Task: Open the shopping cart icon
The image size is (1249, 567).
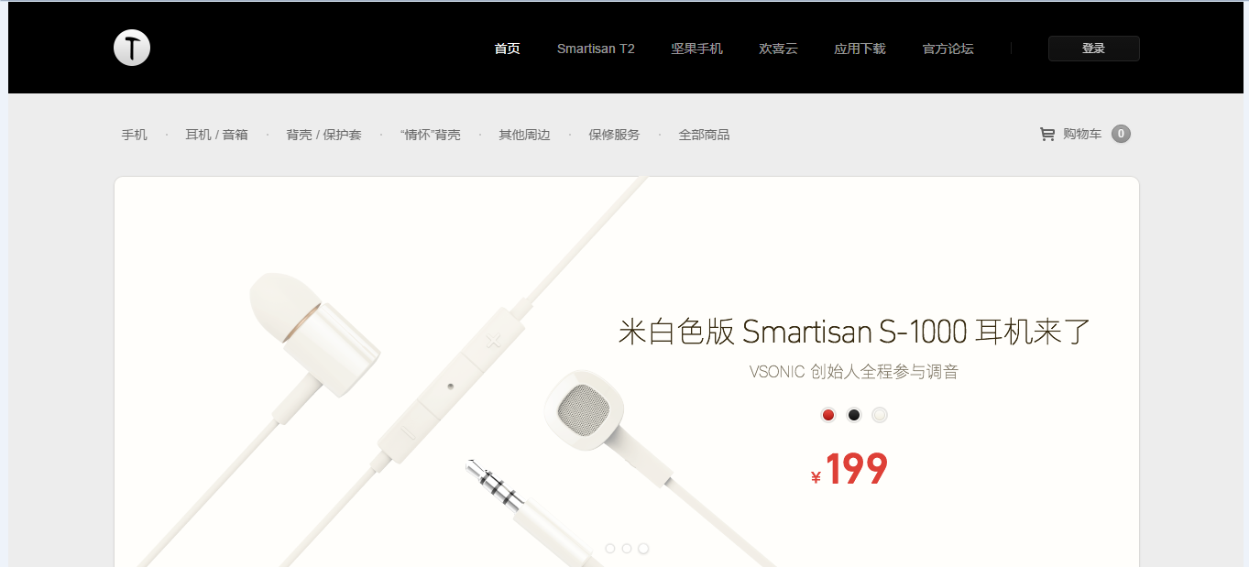Action: (1046, 135)
